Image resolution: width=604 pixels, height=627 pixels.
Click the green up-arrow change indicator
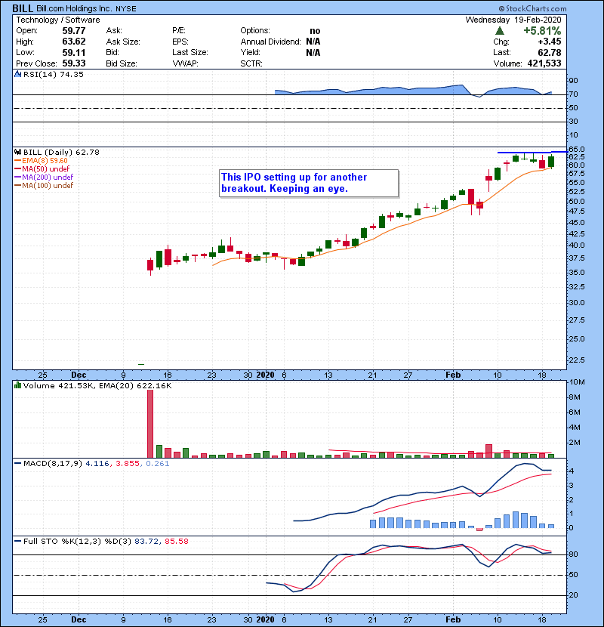coord(499,30)
